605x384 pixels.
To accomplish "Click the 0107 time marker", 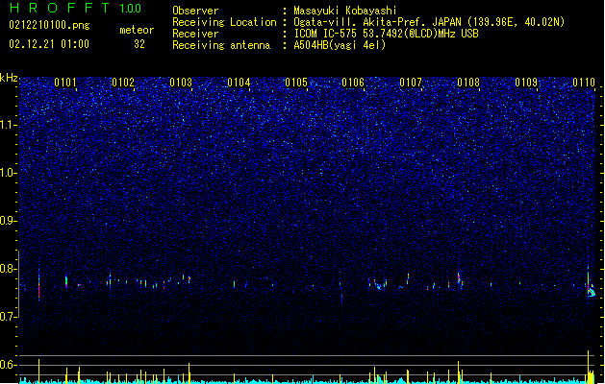I will (411, 83).
